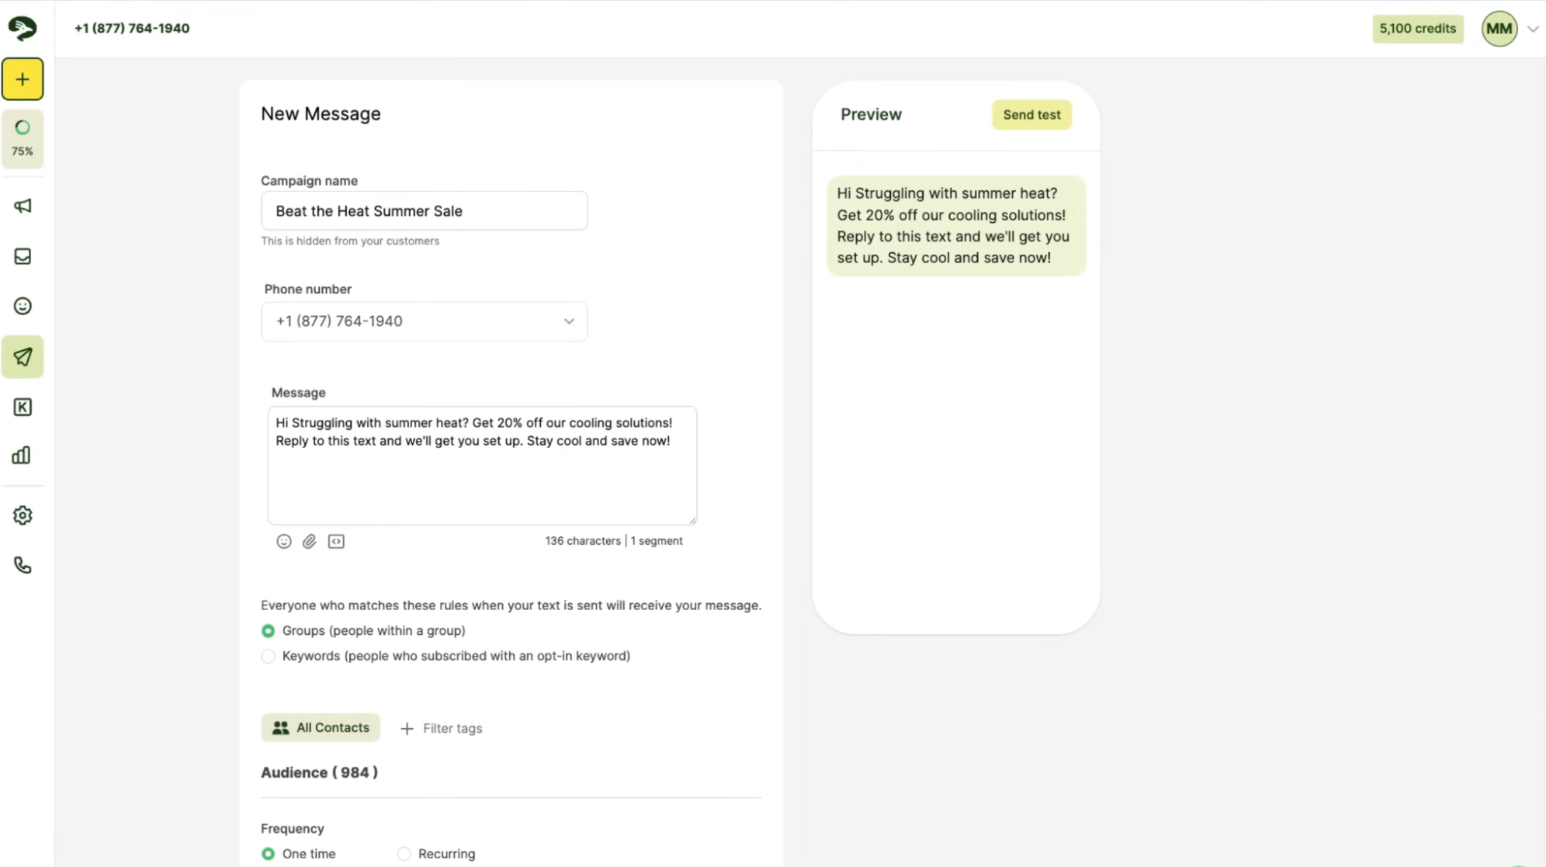Open the megaphone campaigns icon in sidebar
Viewport: 1546px width, 867px height.
coord(23,206)
